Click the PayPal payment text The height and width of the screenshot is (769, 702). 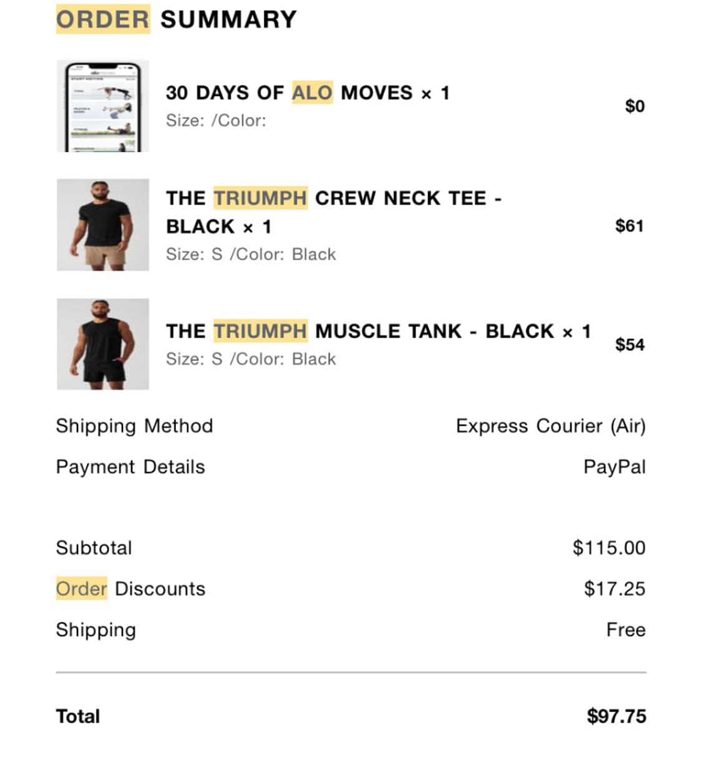[614, 467]
